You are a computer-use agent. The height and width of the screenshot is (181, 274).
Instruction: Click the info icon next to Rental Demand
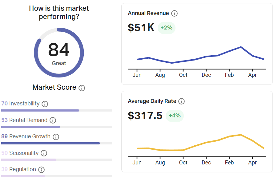pyautogui.click(x=53, y=120)
